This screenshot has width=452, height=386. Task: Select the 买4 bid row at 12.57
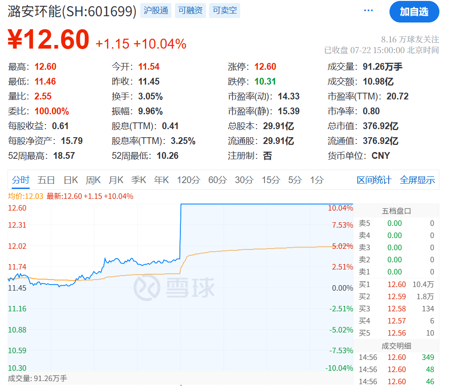tap(396, 321)
